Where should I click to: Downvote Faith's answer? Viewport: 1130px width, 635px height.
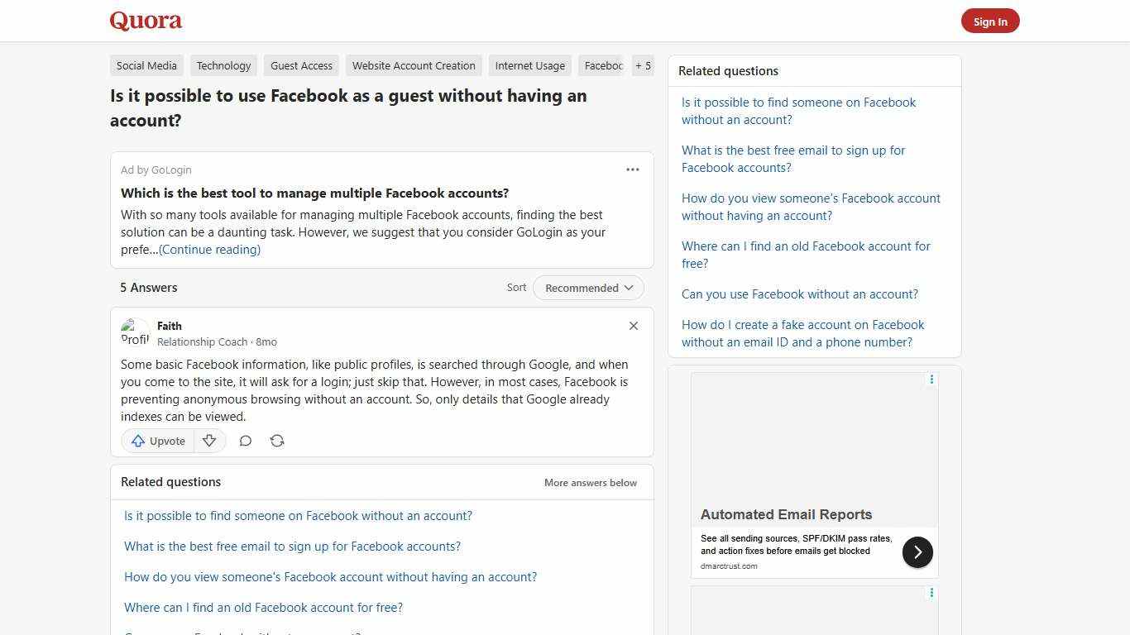[209, 441]
